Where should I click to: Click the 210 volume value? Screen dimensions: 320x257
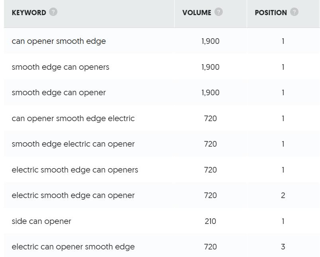coord(210,221)
